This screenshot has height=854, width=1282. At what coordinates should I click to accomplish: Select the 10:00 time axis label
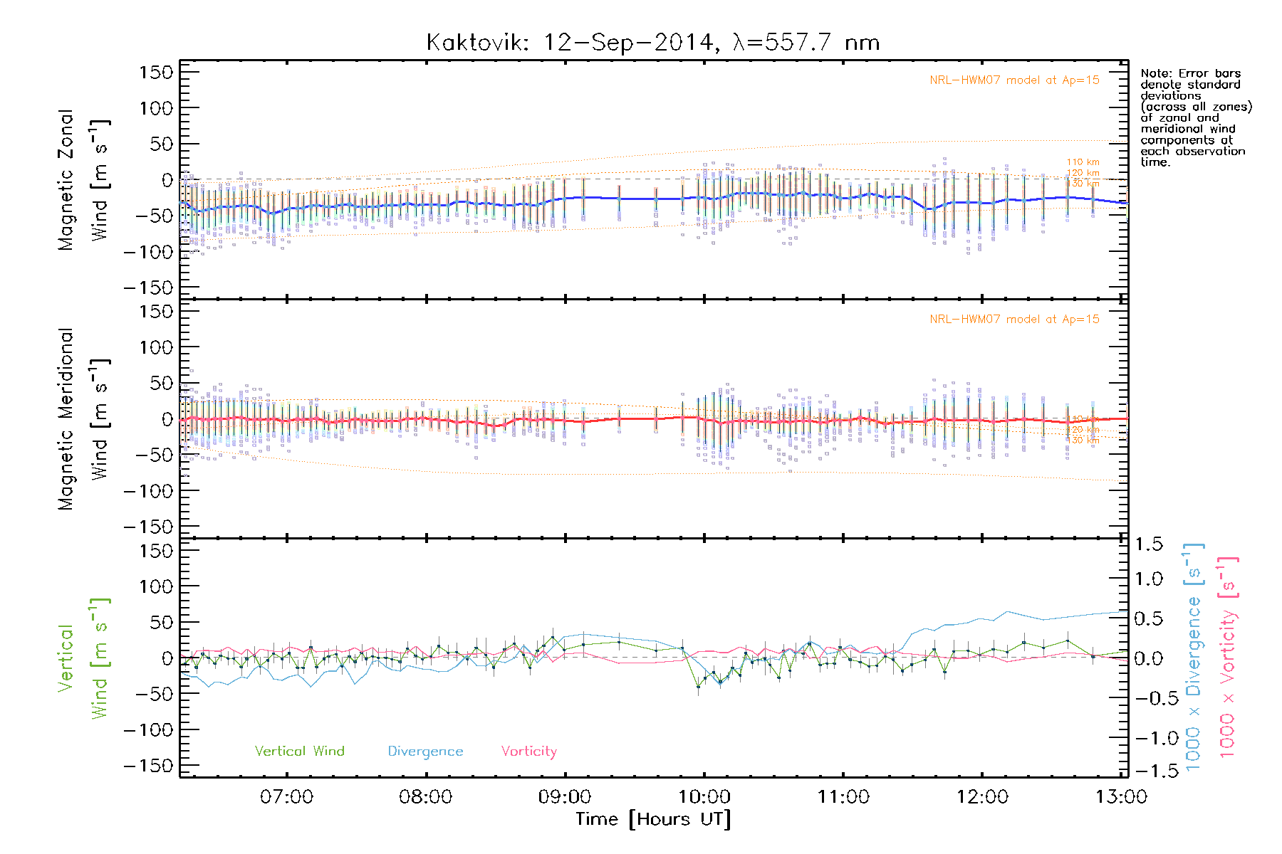704,797
